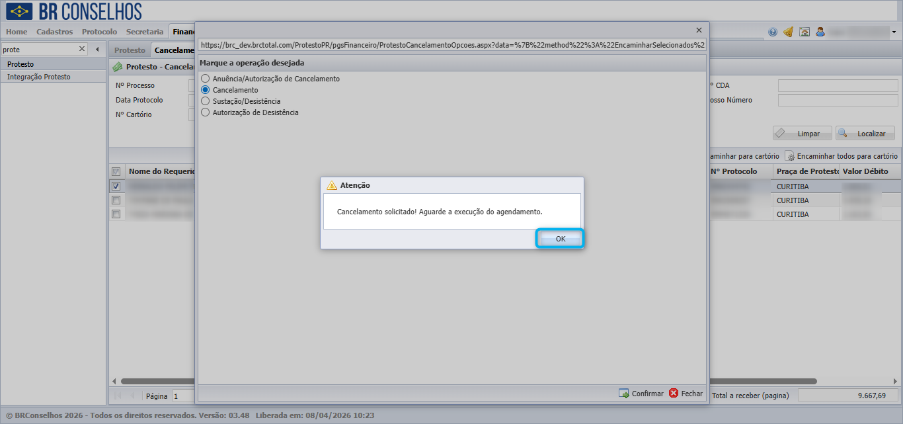Click the horizontal scrollbar under the grid
903x424 pixels.
(469, 381)
